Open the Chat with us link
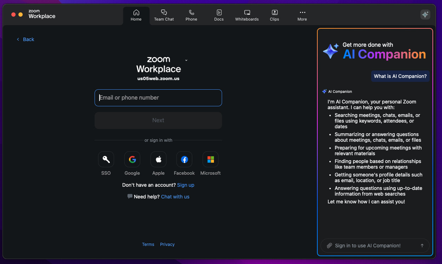The height and width of the screenshot is (264, 442). 175,197
